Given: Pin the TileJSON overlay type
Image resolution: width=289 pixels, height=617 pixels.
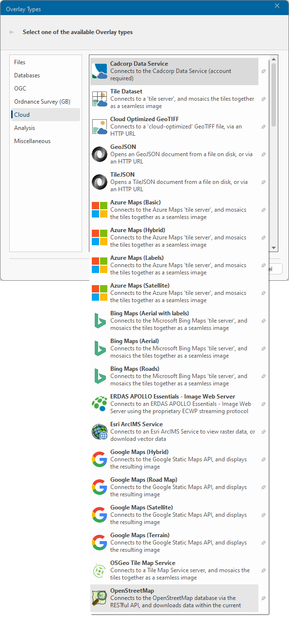Looking at the screenshot, I should click(x=263, y=182).
